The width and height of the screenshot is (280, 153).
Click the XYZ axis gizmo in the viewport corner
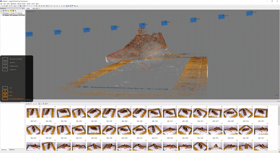tap(277, 94)
